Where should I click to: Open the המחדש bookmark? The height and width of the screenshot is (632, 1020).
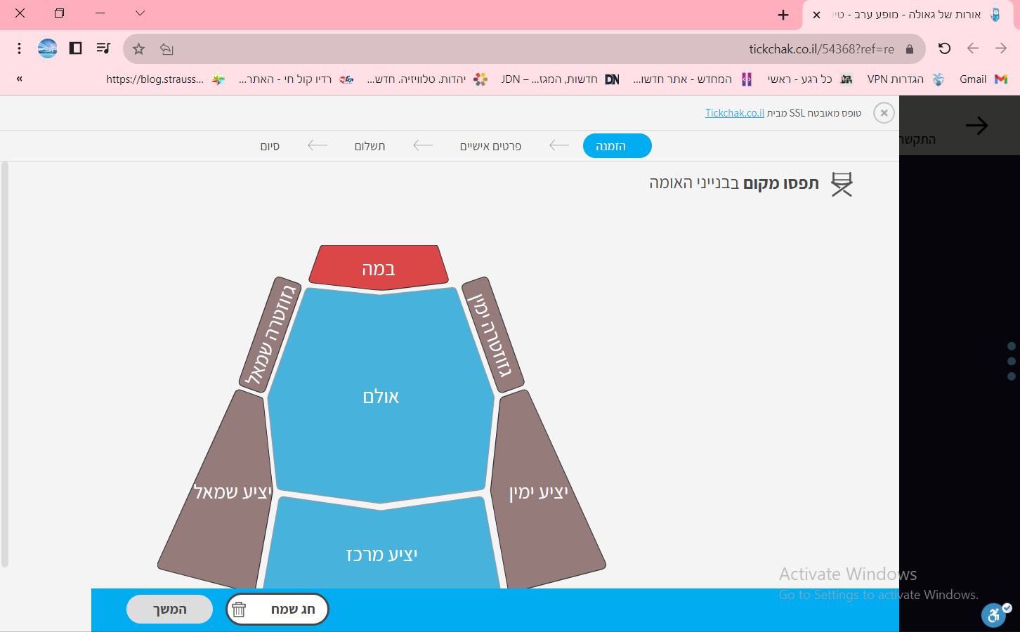tap(693, 79)
